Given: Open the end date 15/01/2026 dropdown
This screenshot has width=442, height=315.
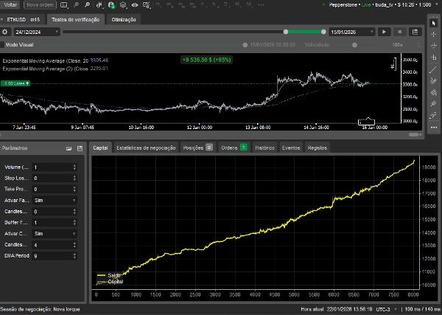Looking at the screenshot, I should 371,32.
